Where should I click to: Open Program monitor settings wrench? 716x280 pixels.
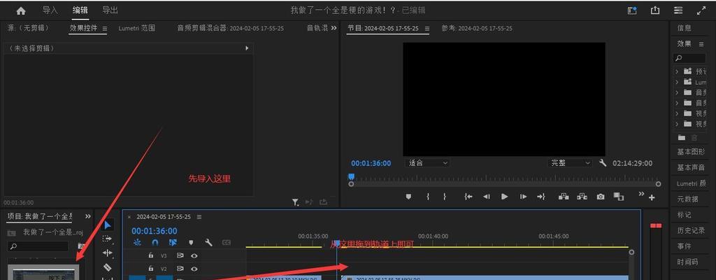coord(603,163)
